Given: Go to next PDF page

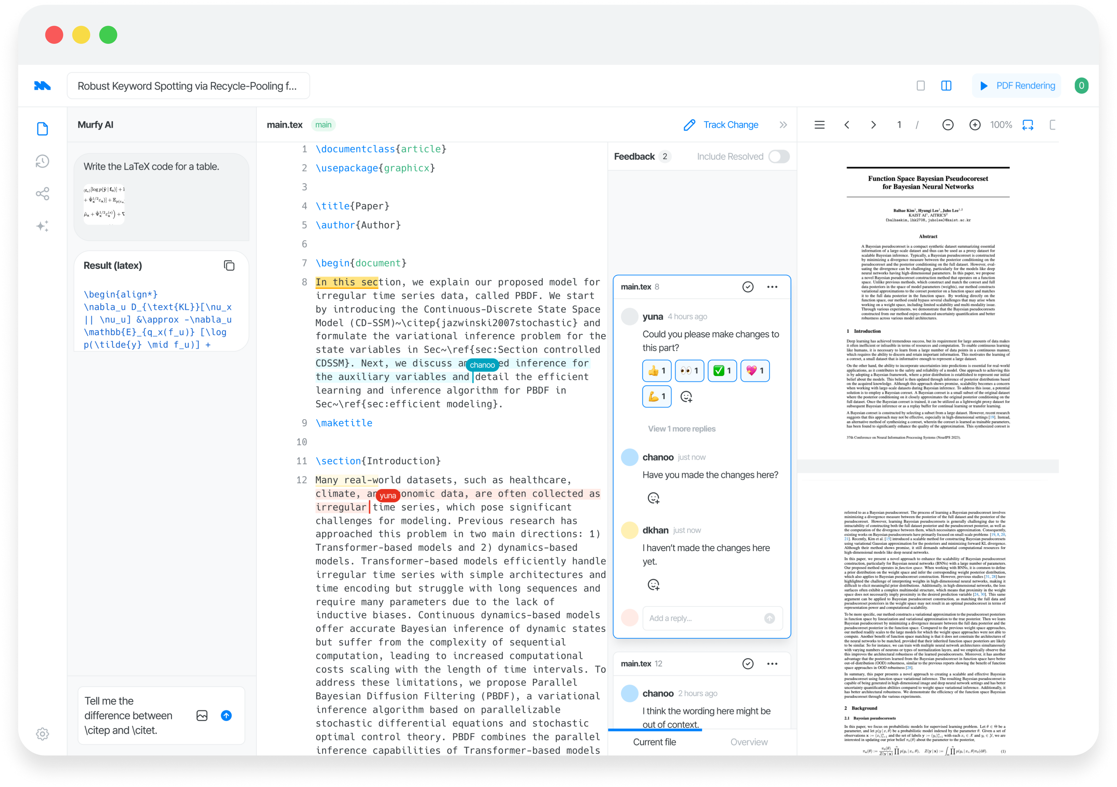Looking at the screenshot, I should tap(873, 125).
